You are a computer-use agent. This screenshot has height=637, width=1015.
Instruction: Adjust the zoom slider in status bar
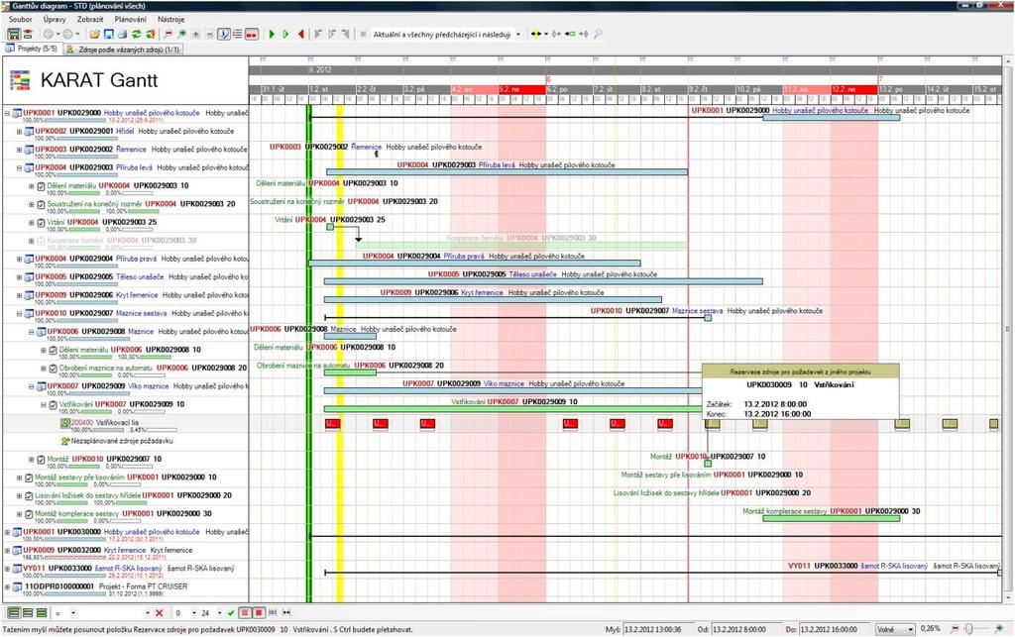(x=969, y=629)
